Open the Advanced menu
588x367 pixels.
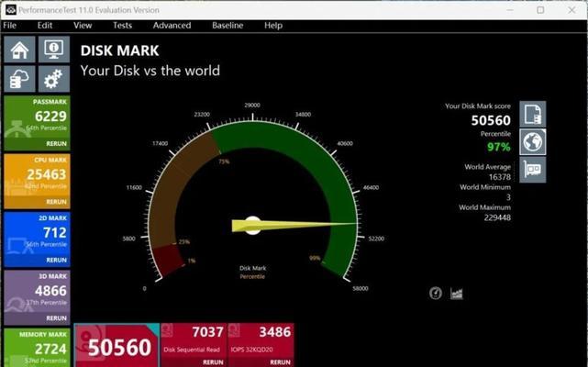pyautogui.click(x=172, y=25)
